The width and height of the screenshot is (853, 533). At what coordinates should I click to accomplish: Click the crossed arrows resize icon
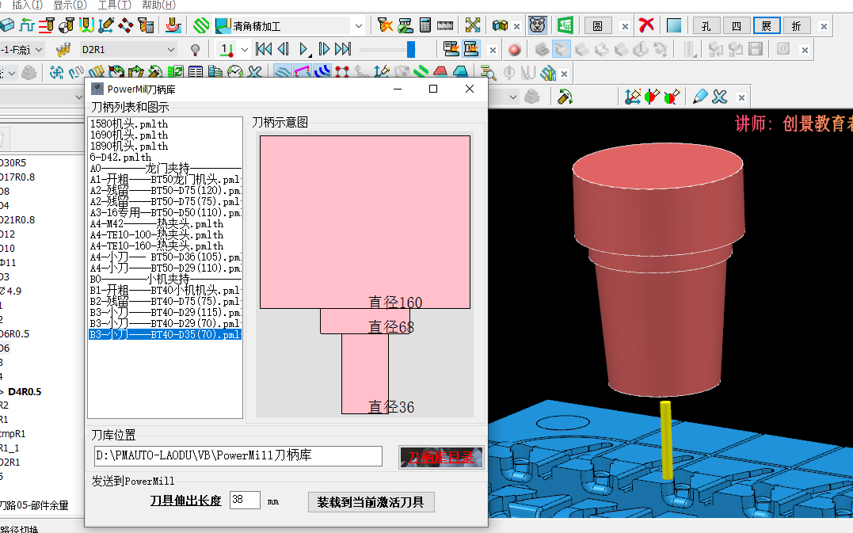coord(473,25)
